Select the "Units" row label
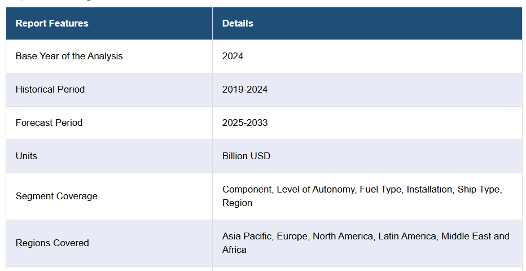 coord(27,156)
